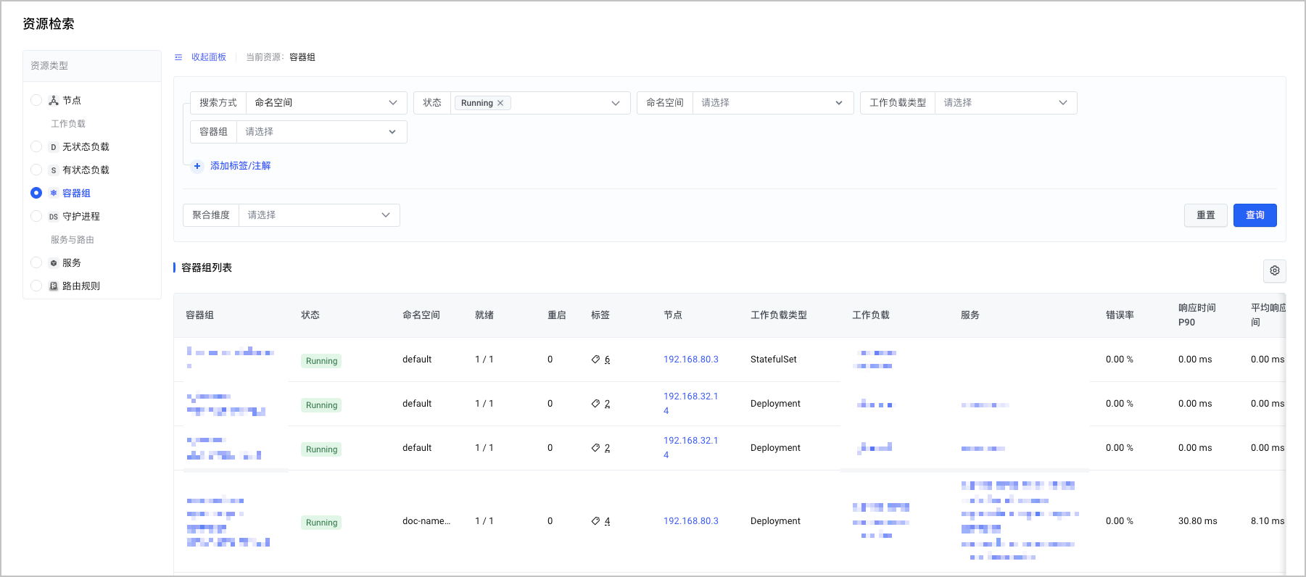Click the 路由规则 resource type icon
Viewport: 1306px width, 577px height.
pyautogui.click(x=54, y=286)
